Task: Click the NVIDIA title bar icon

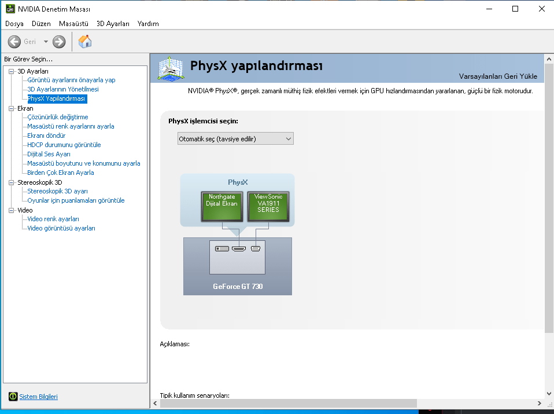Action: point(10,9)
